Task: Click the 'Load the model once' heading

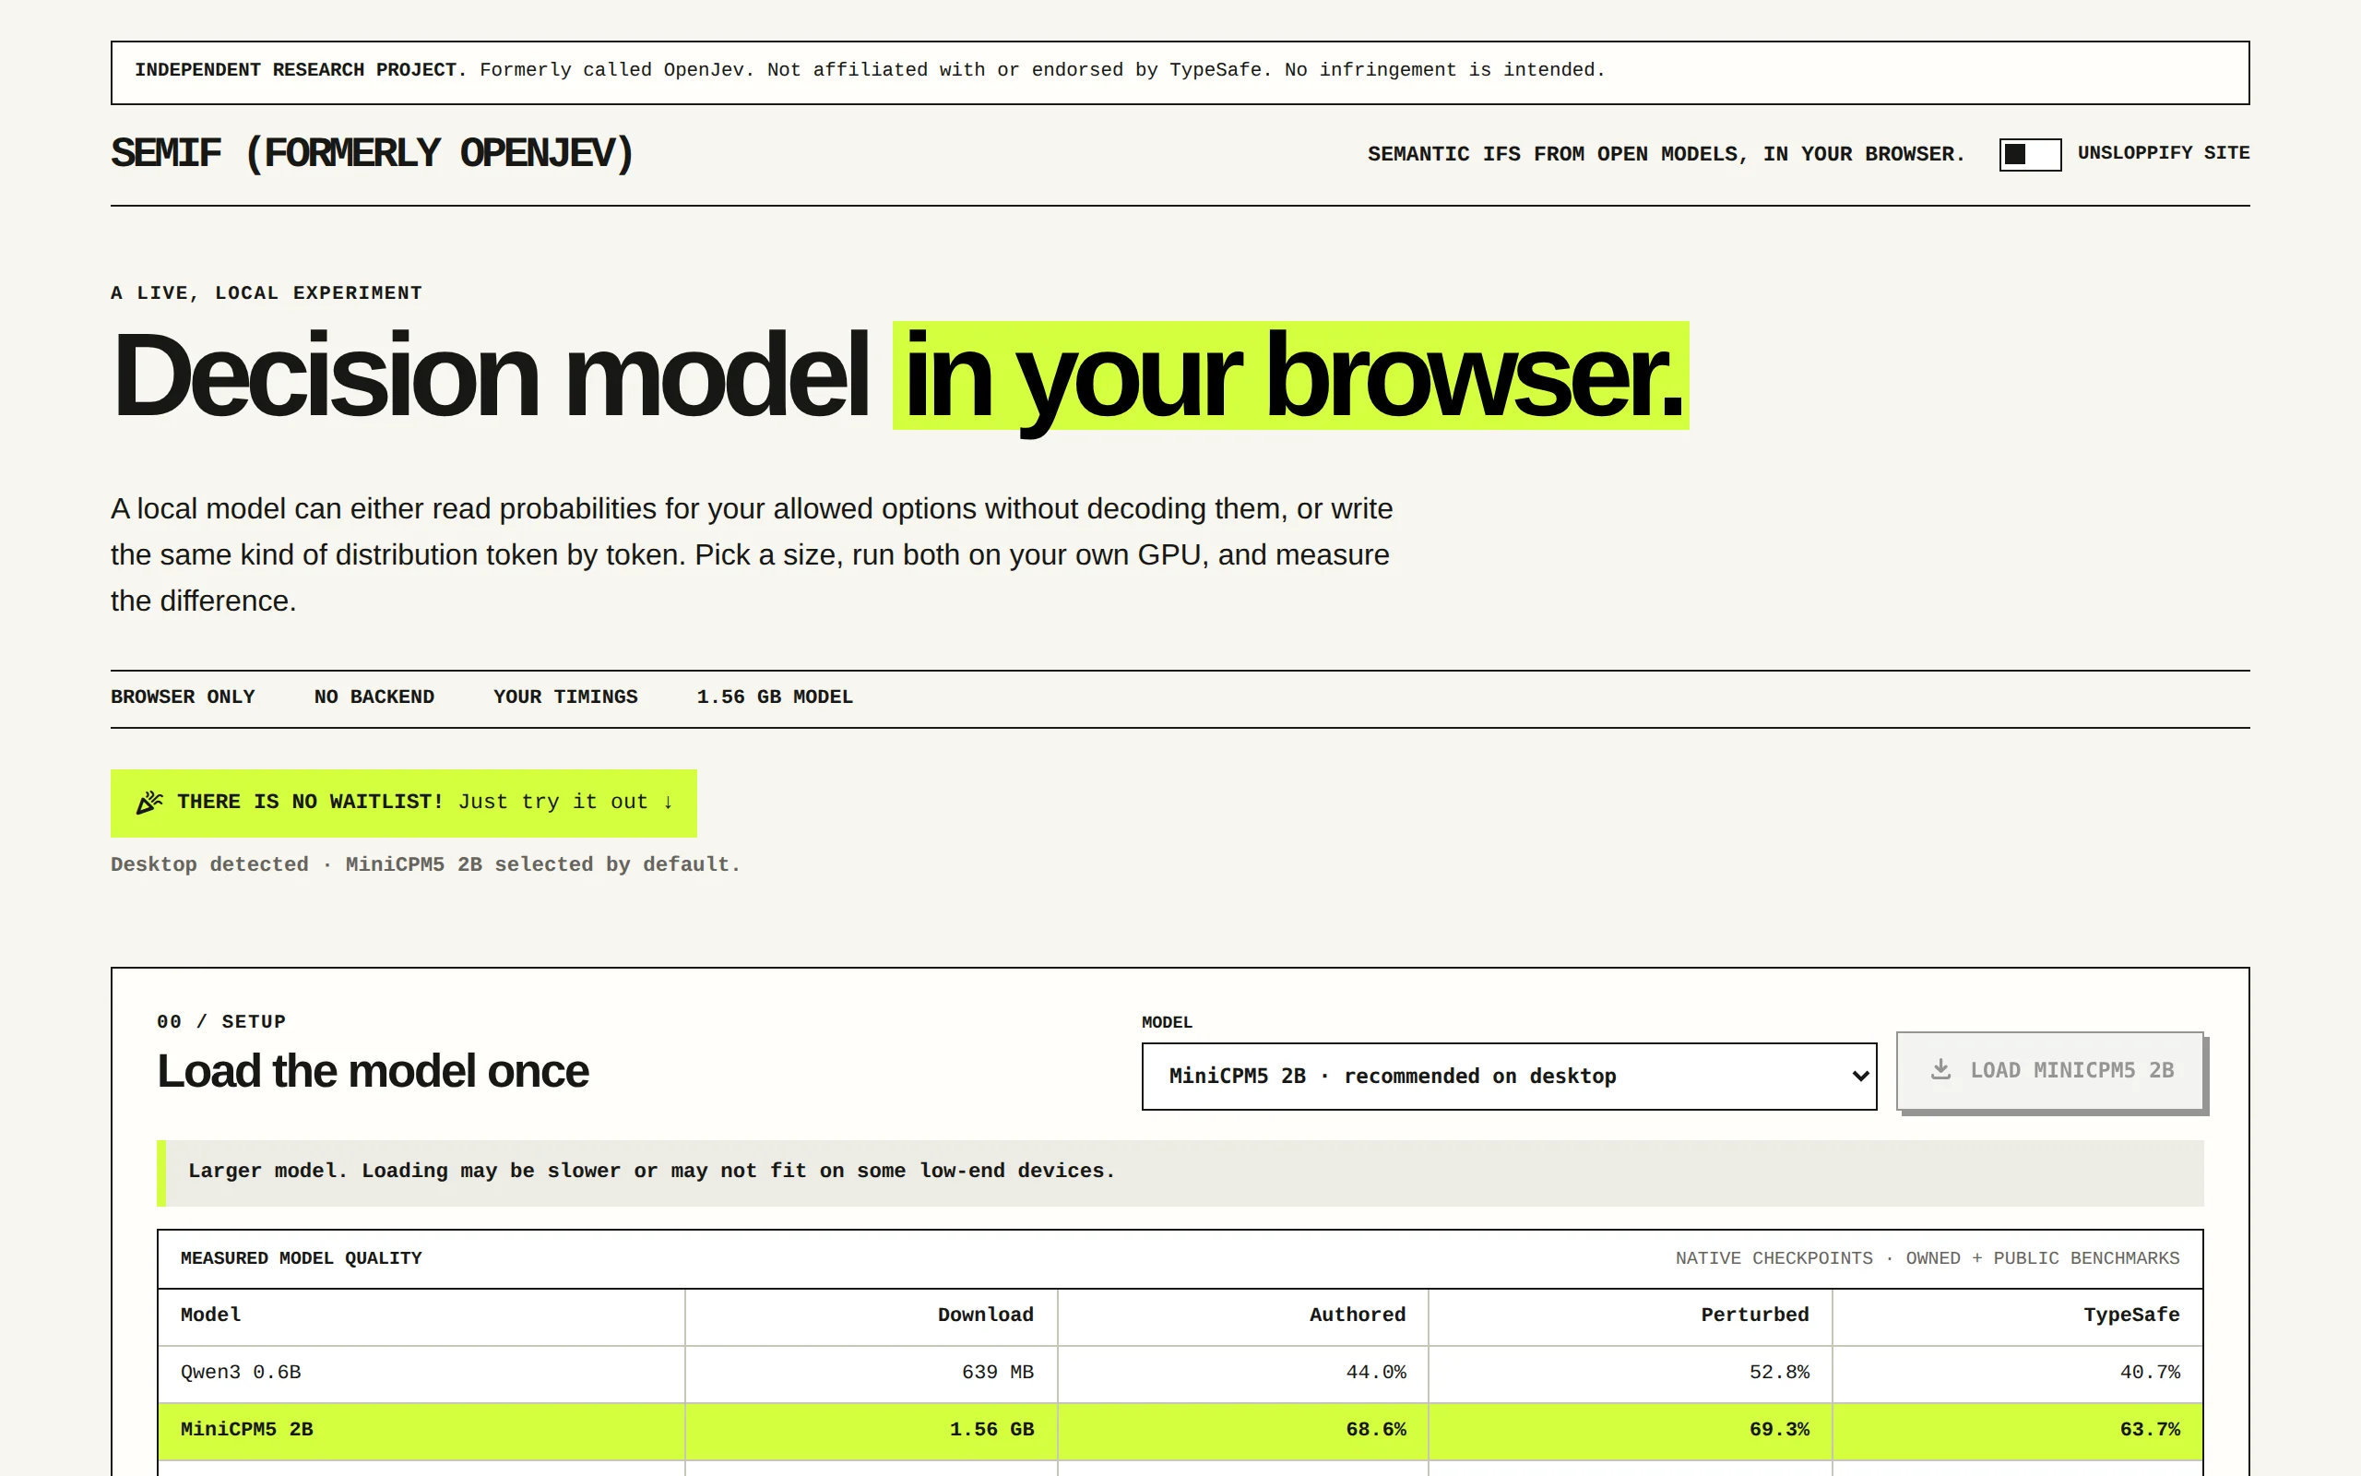Action: (373, 1072)
